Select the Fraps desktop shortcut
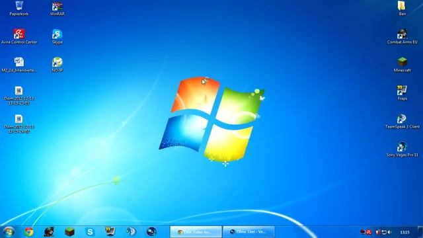 [x=402, y=93]
